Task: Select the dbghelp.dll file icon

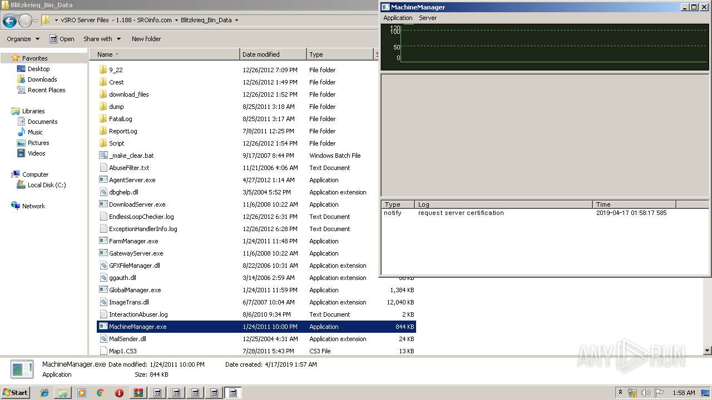Action: (103, 192)
